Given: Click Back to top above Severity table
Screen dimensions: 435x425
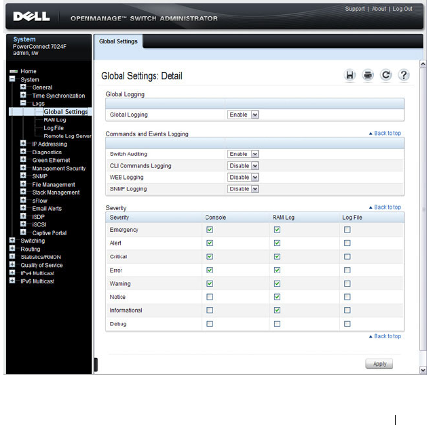Looking at the screenshot, I should click(387, 207).
